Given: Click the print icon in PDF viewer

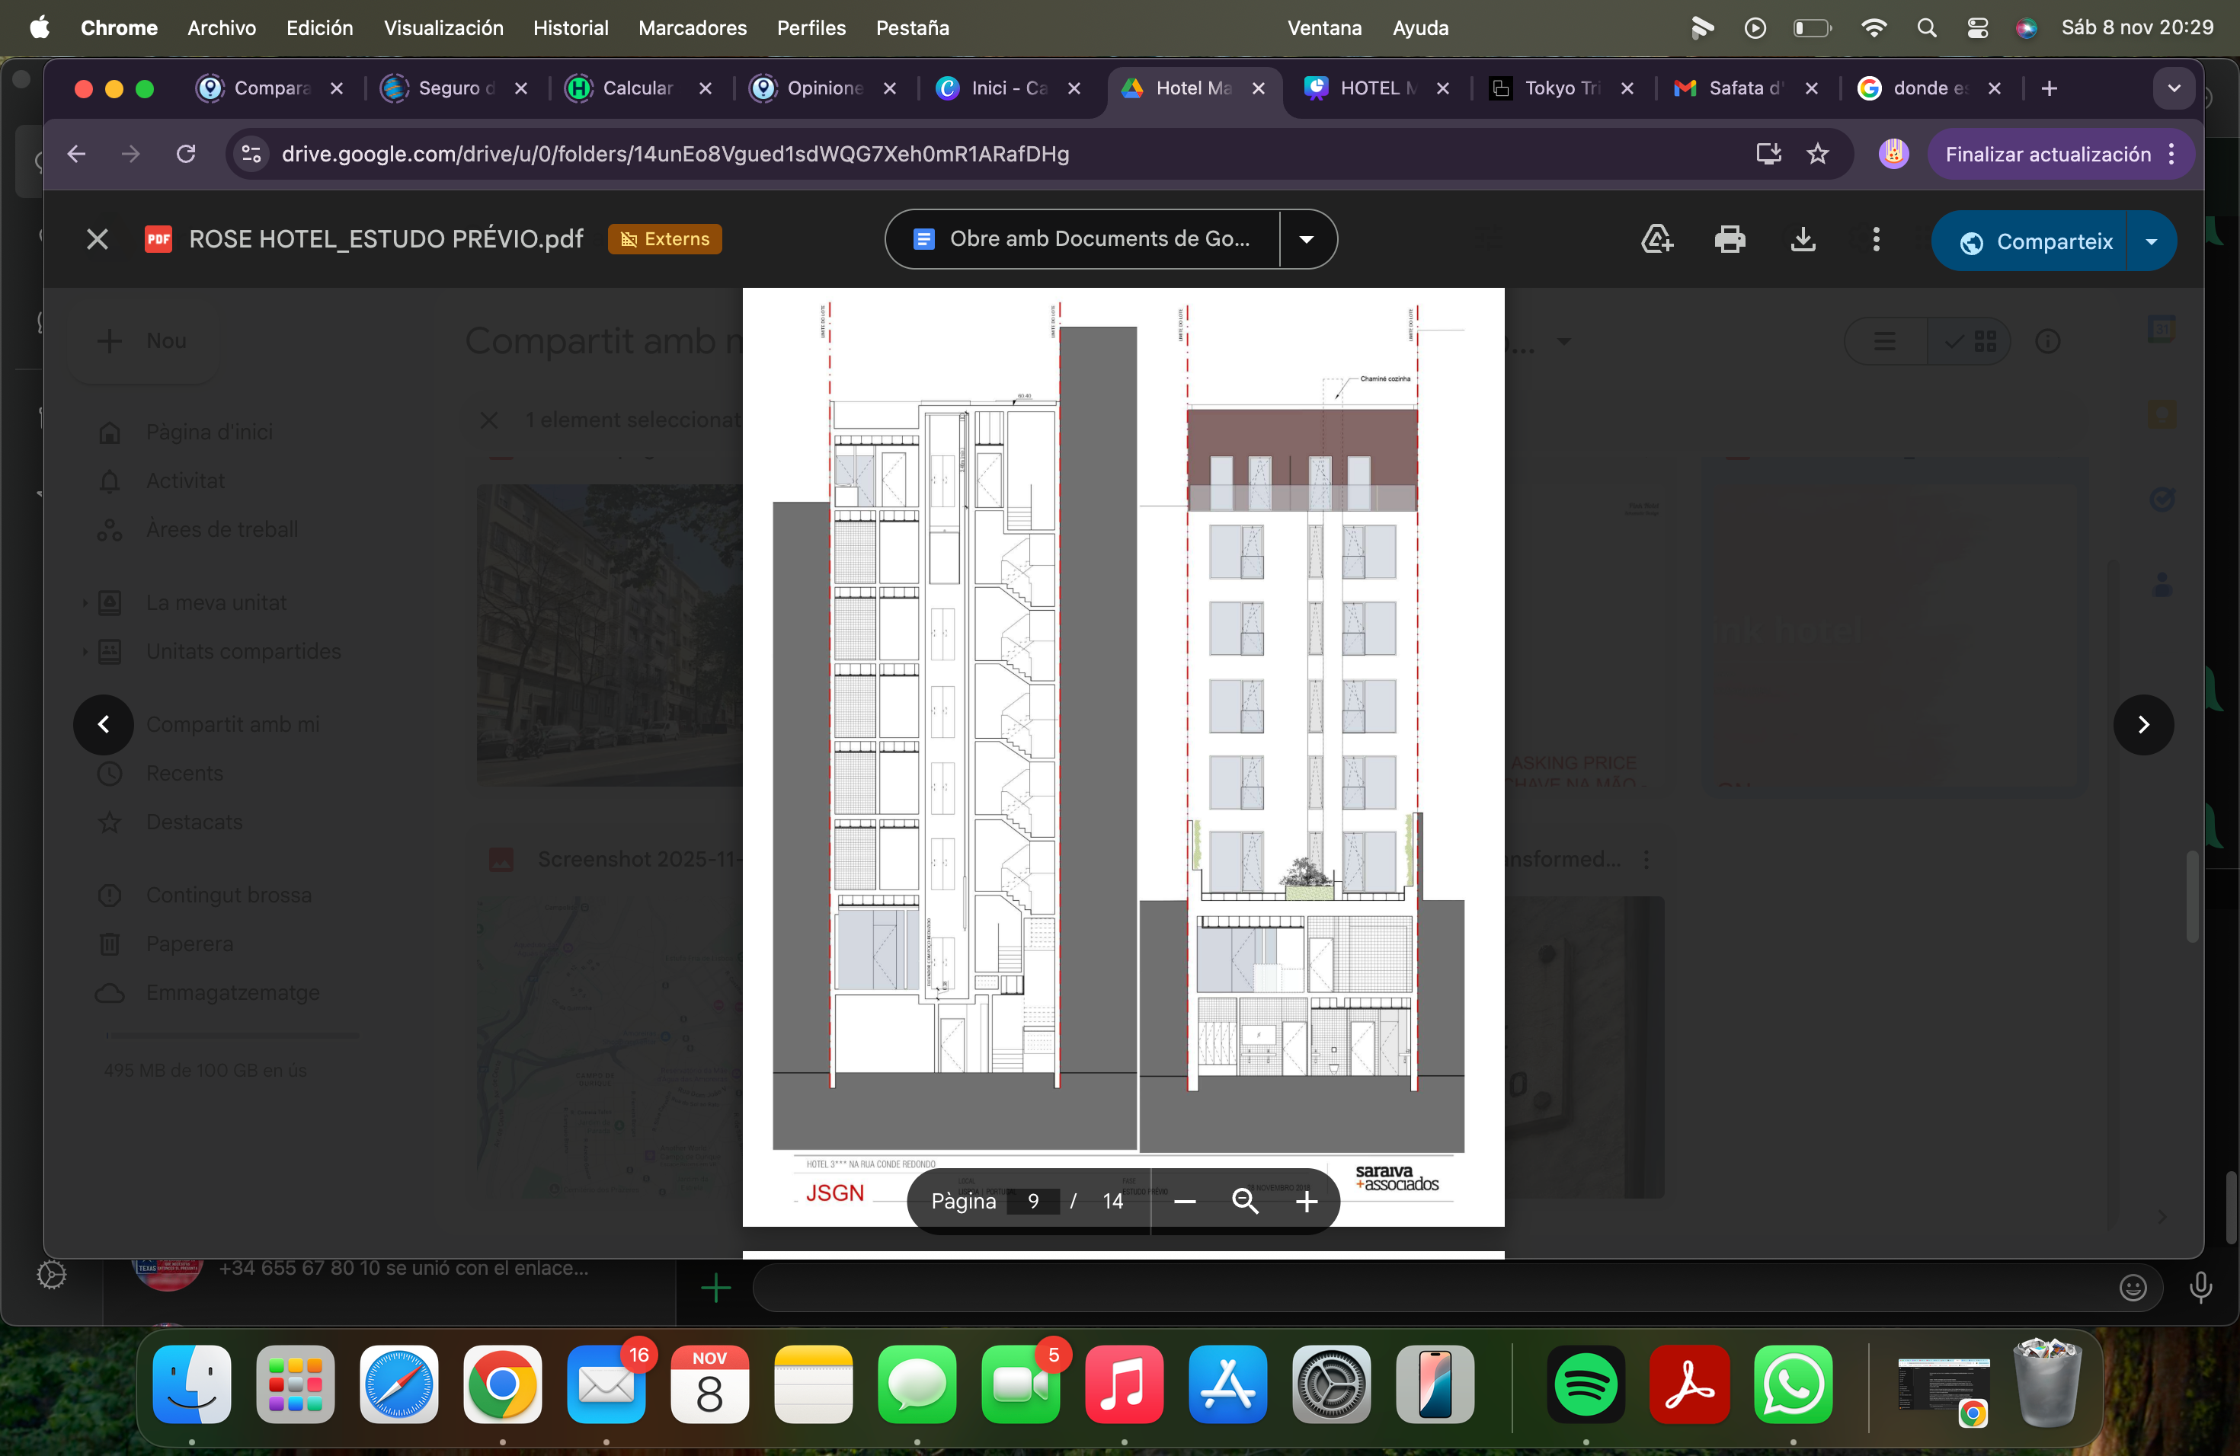Looking at the screenshot, I should (1729, 240).
